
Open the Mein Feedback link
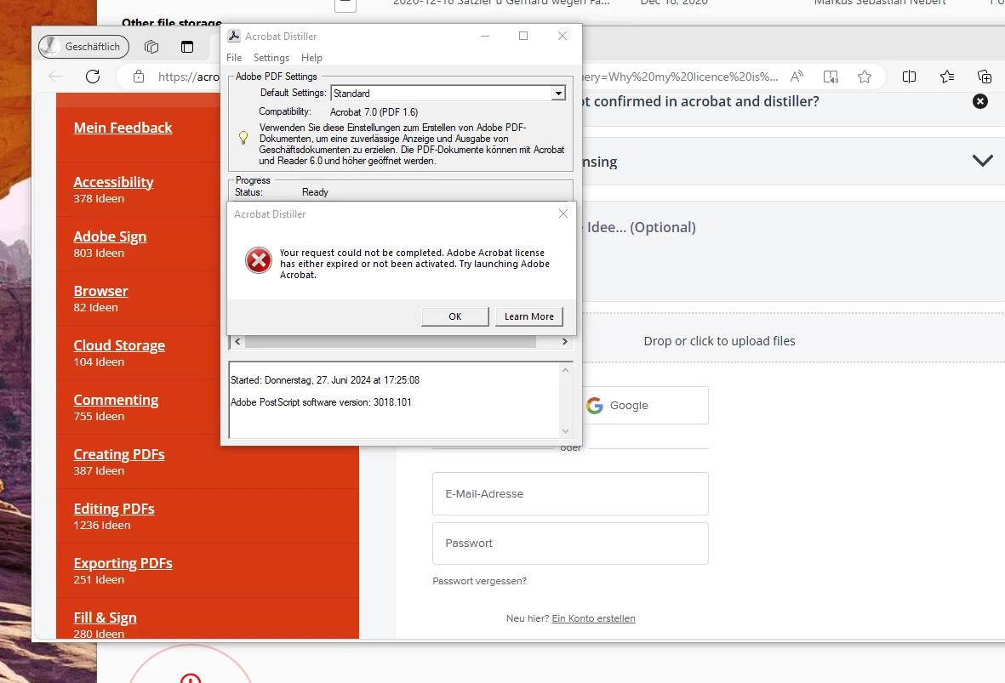(123, 128)
